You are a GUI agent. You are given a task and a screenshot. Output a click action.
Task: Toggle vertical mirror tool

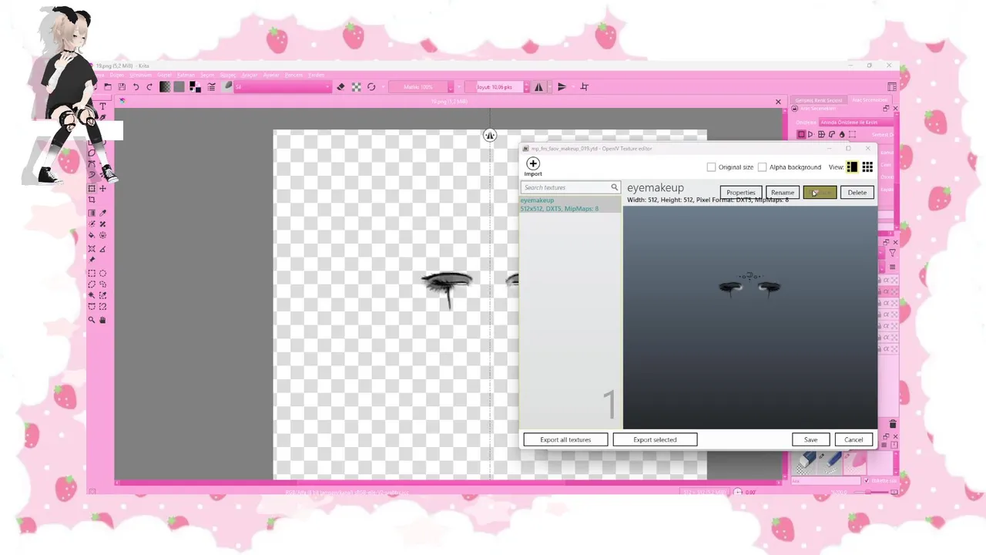pos(562,86)
